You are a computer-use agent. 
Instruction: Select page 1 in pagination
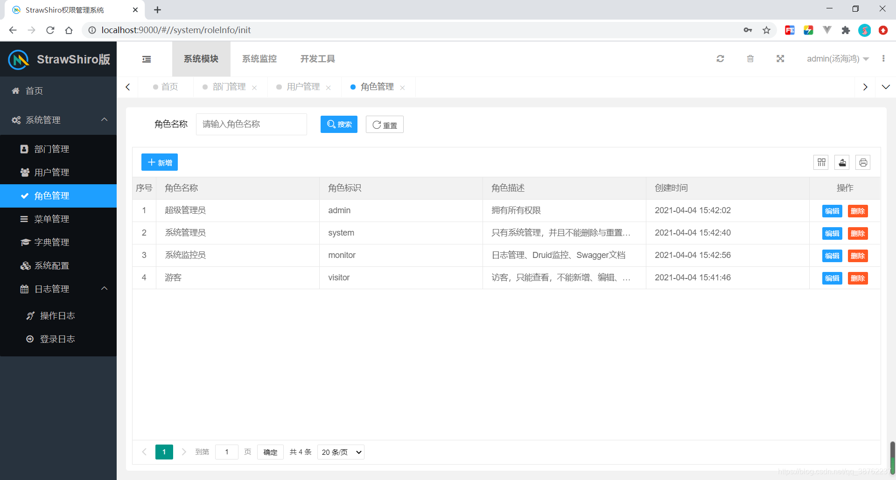164,452
